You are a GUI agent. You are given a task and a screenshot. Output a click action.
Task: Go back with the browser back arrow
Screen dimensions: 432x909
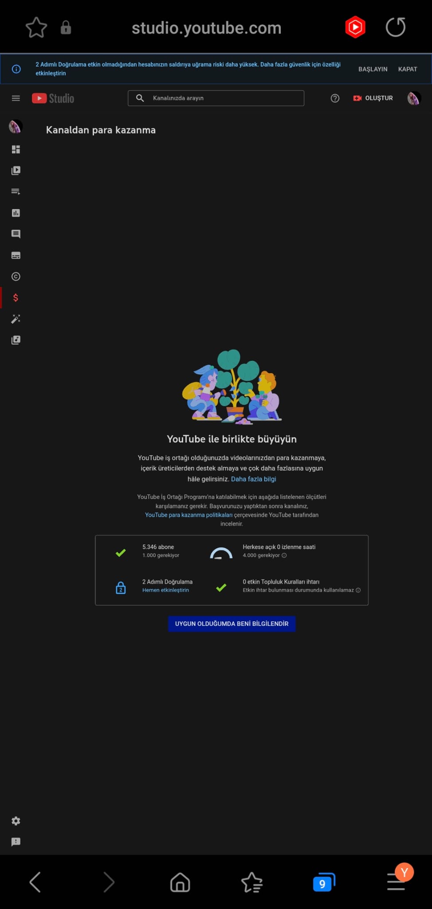click(x=35, y=882)
